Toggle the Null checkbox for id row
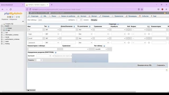The image size is (169, 95). (x=129, y=30)
